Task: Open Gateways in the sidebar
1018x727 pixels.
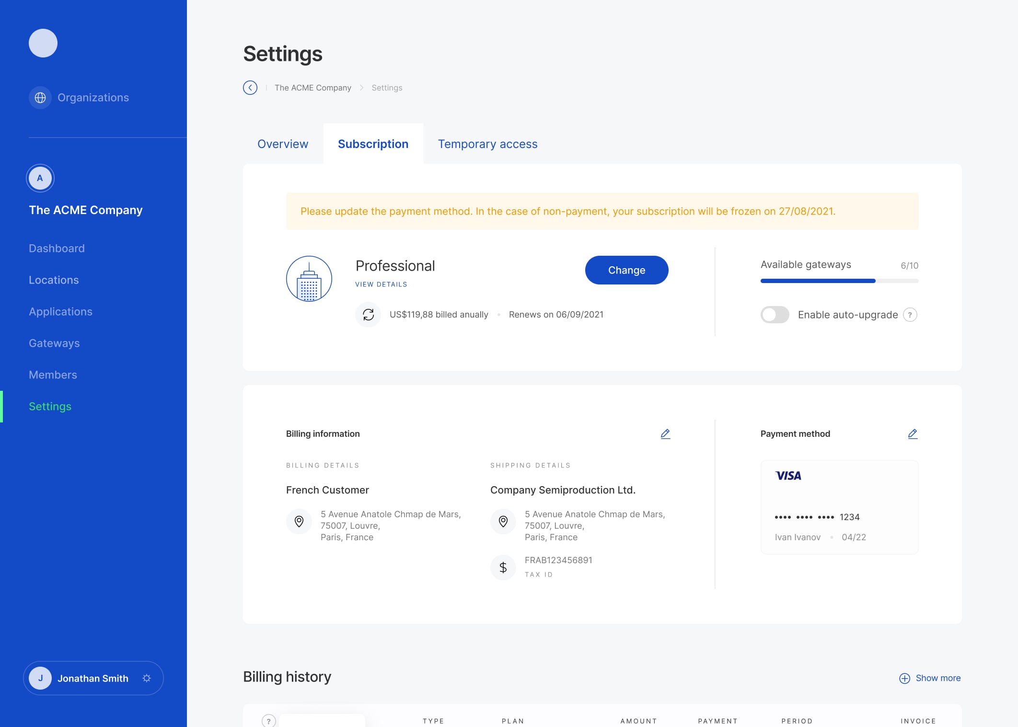Action: point(54,343)
